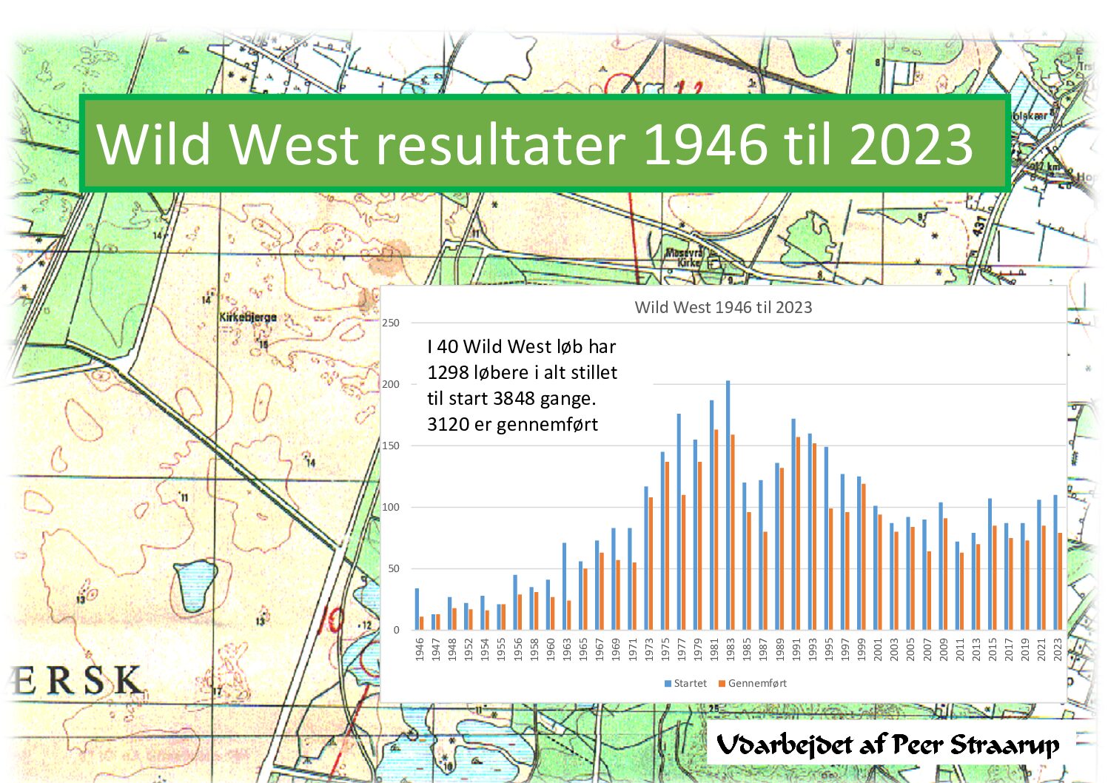Click x-axis year label 1963
The height and width of the screenshot is (783, 1108).
point(567,649)
